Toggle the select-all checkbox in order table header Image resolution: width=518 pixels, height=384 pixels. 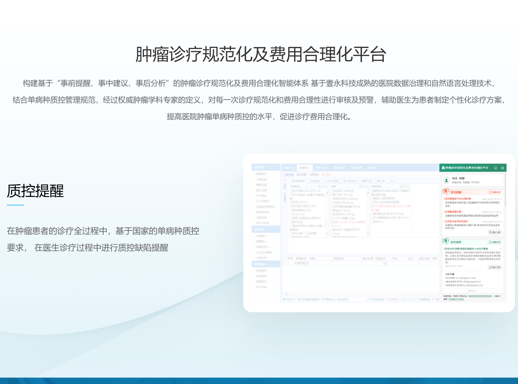[x=284, y=259]
